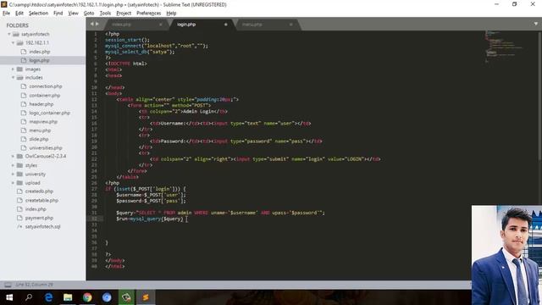Click the upload folder icon
542x305 pixels.
(x=19, y=183)
